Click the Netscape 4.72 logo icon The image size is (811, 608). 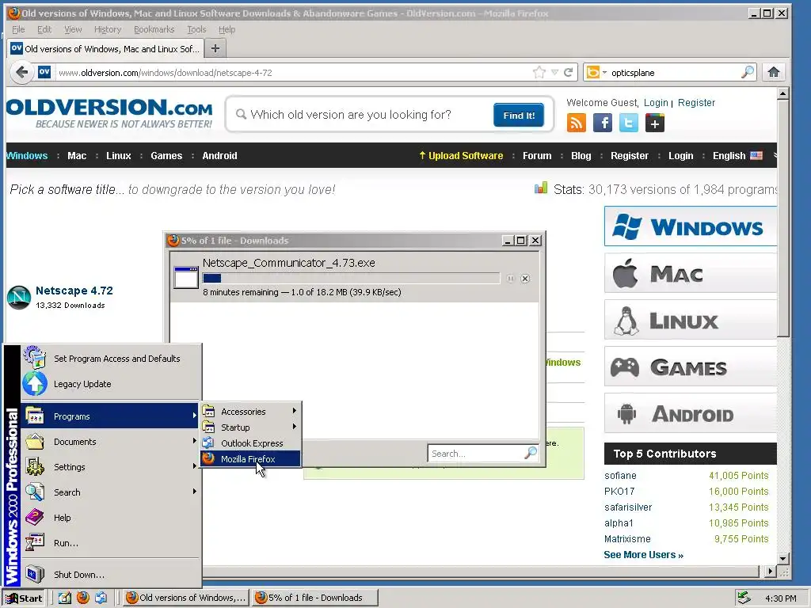tap(19, 298)
